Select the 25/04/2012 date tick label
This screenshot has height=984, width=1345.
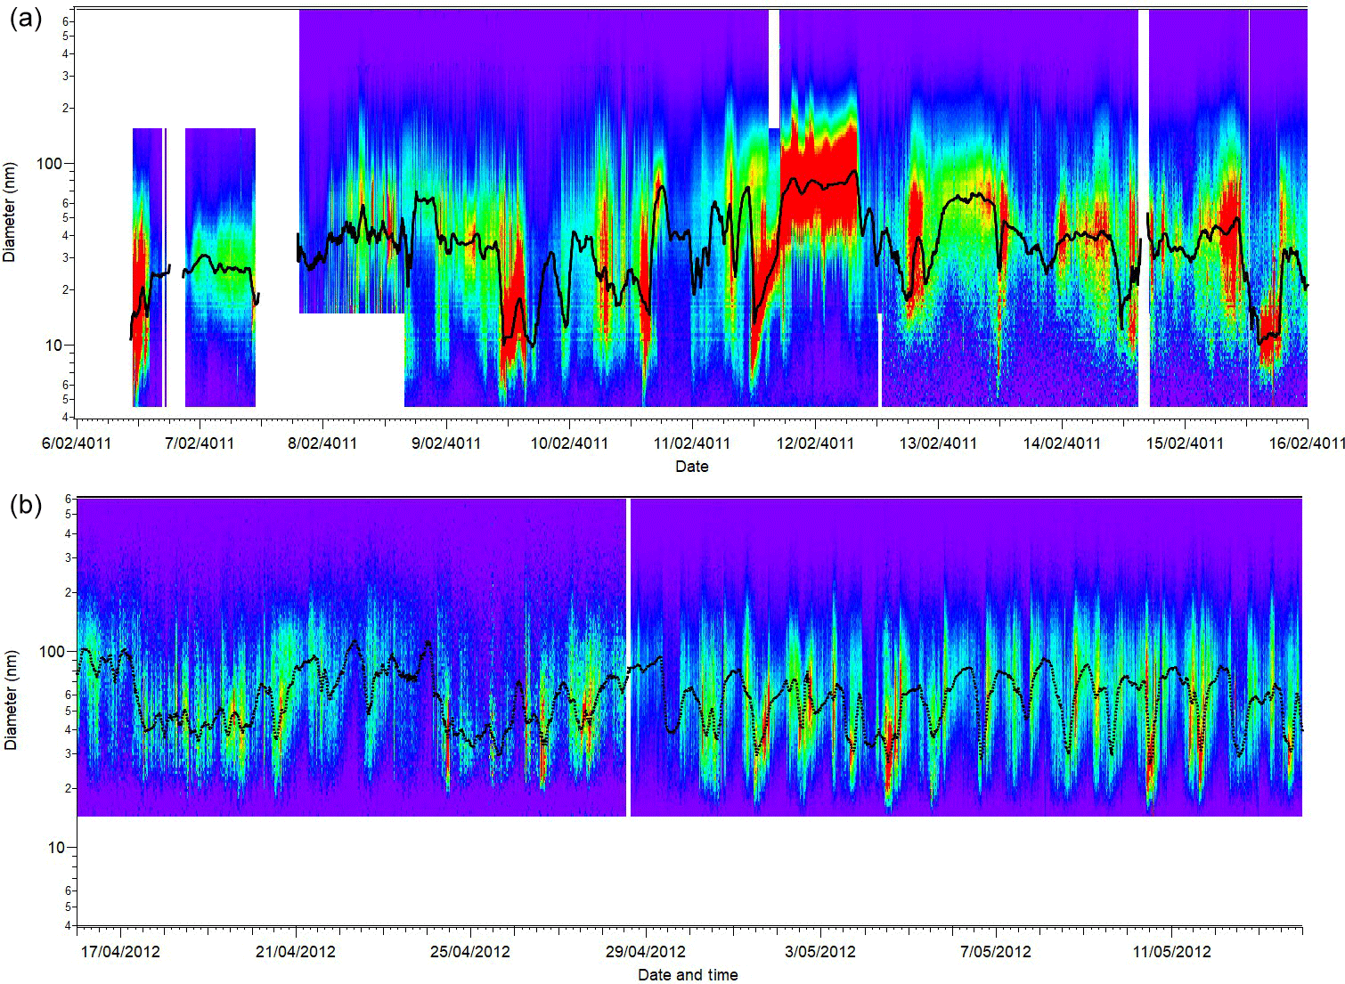click(470, 951)
